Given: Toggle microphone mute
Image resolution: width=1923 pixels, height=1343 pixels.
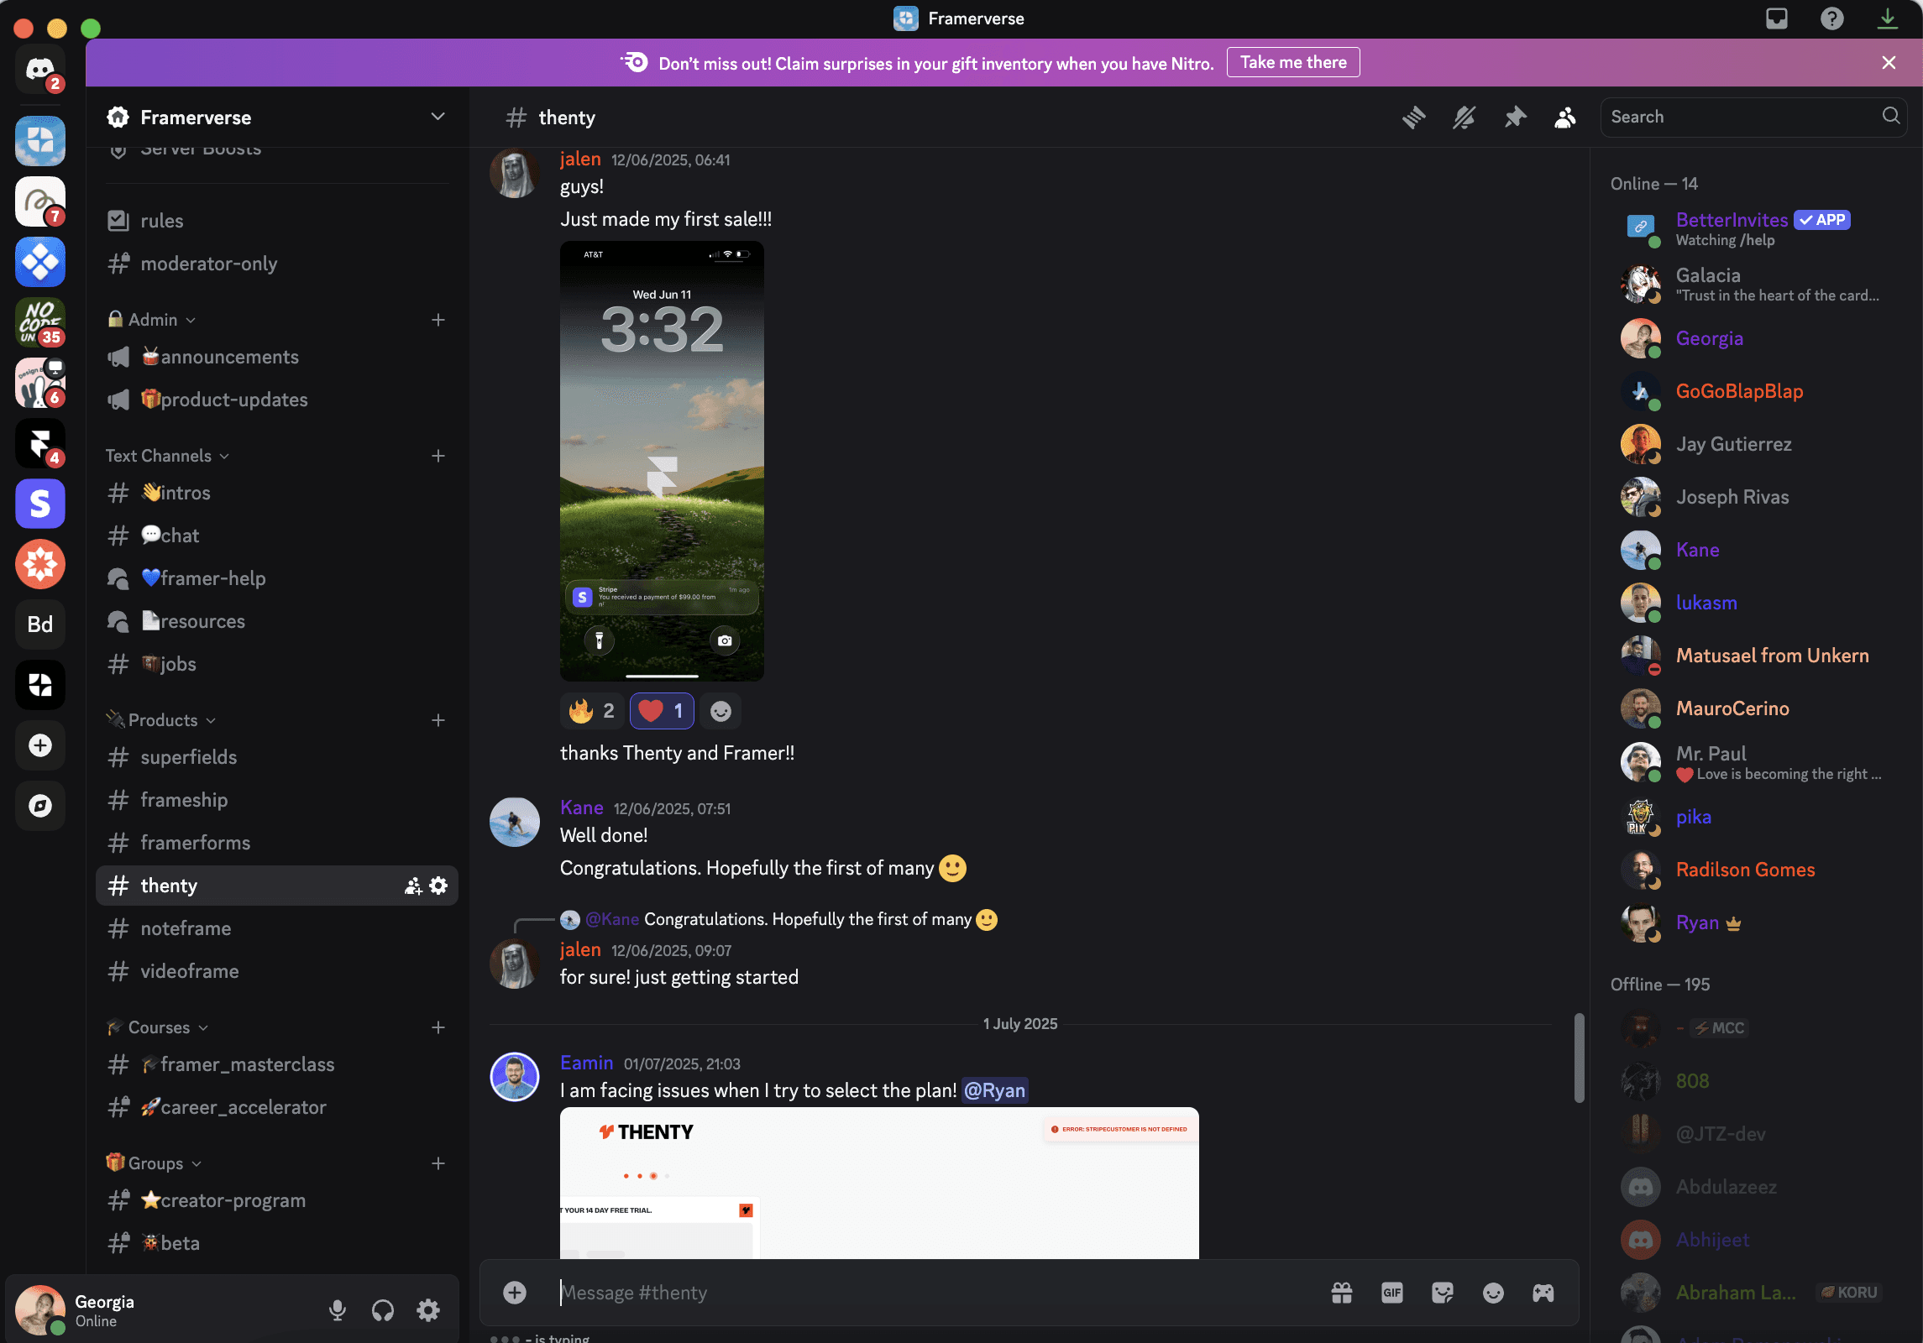Looking at the screenshot, I should click(338, 1310).
